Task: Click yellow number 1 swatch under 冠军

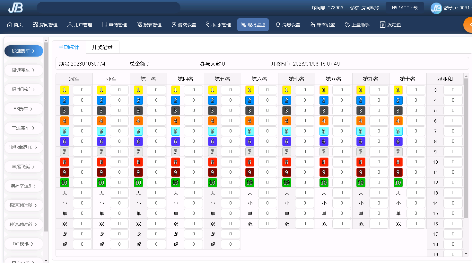Action: tap(64, 90)
